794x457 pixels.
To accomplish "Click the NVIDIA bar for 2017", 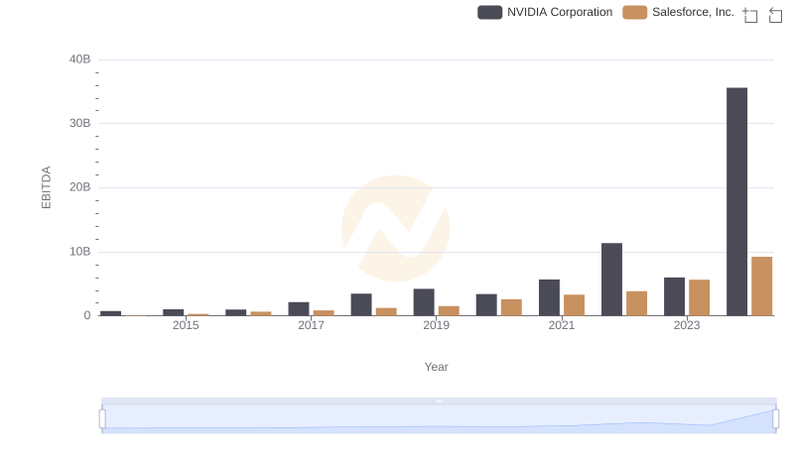I will click(299, 309).
